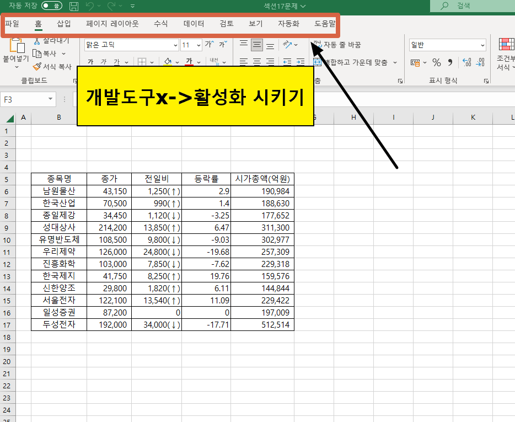Click the Cut (잘라내기) scissors icon

(37, 40)
